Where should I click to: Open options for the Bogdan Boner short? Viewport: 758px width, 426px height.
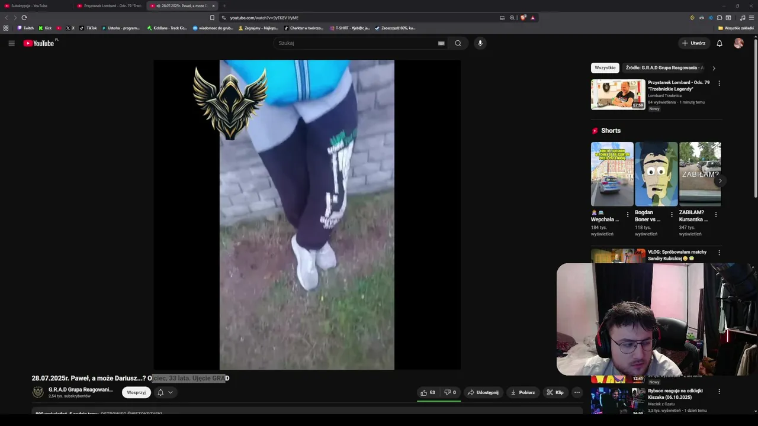coord(672,215)
